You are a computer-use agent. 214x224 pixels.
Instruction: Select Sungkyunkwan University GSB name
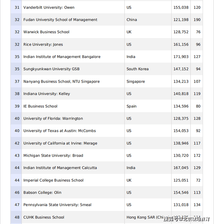pyautogui.click(x=51, y=69)
